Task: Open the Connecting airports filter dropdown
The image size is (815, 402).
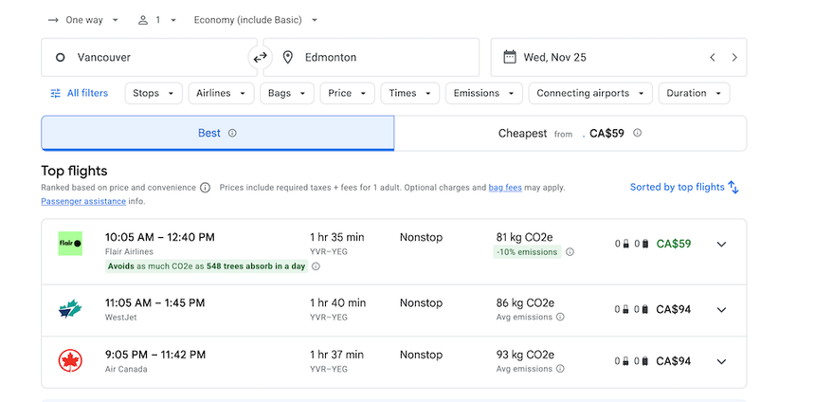Action: coord(590,93)
